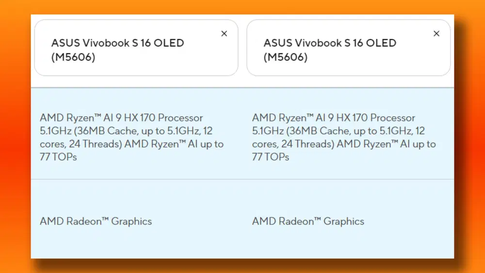Image resolution: width=485 pixels, height=273 pixels.
Task: Open left ASUS Vivobook S 16 OLED title
Action: (118, 43)
